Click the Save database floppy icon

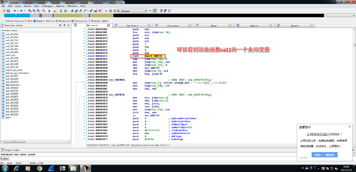coord(8,11)
